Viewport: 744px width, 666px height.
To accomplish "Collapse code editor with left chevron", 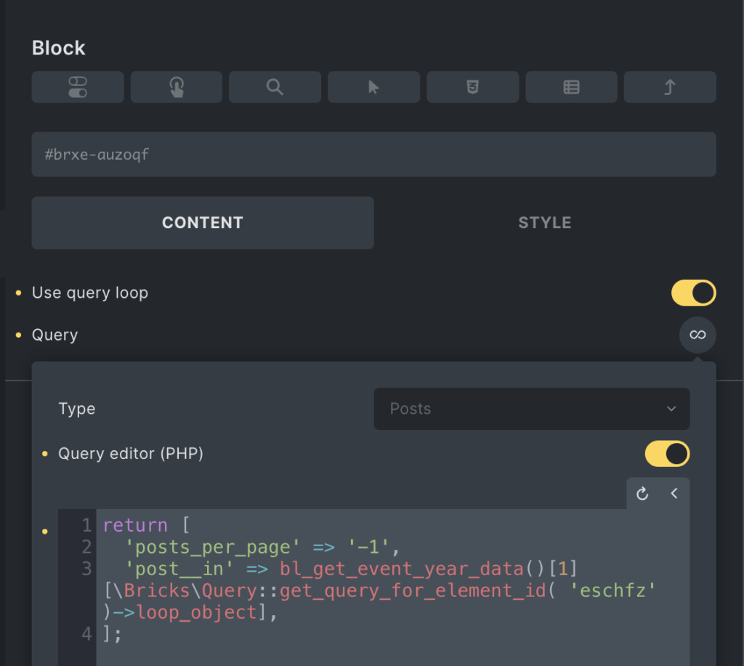I will pyautogui.click(x=674, y=494).
